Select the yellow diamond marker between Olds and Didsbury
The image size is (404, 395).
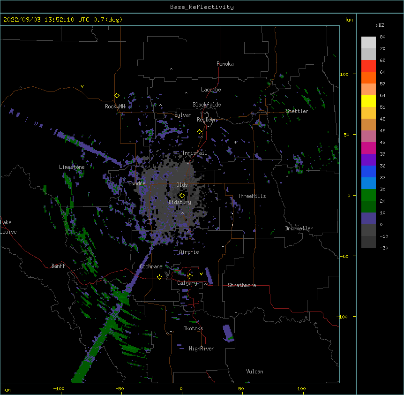[x=182, y=195]
